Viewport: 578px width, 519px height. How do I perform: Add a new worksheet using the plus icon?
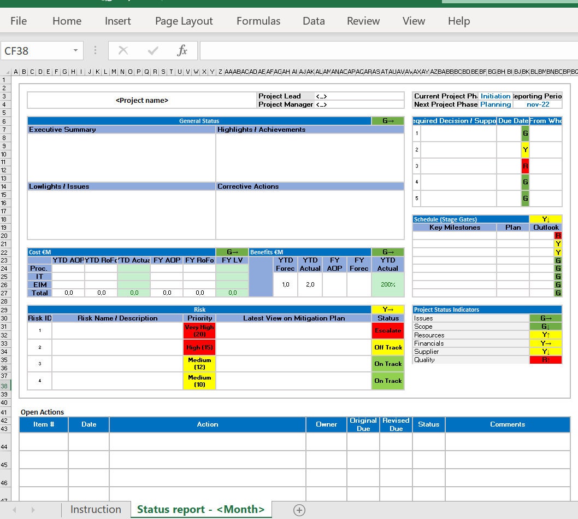(x=299, y=510)
